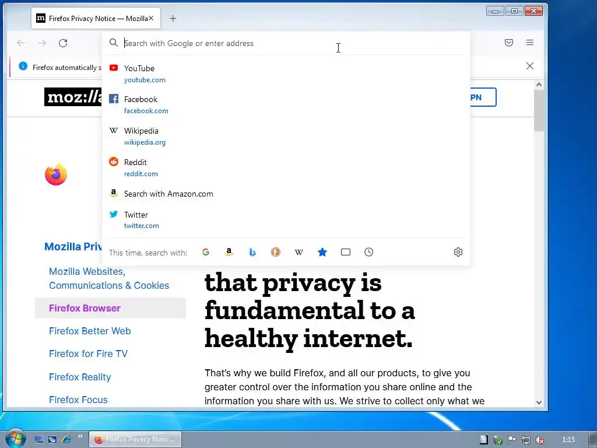Click the Show Desktop quick launch icon
The width and height of the screenshot is (597, 448).
tap(39, 439)
